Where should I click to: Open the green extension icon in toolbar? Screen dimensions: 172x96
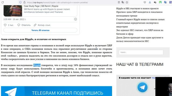160,2
